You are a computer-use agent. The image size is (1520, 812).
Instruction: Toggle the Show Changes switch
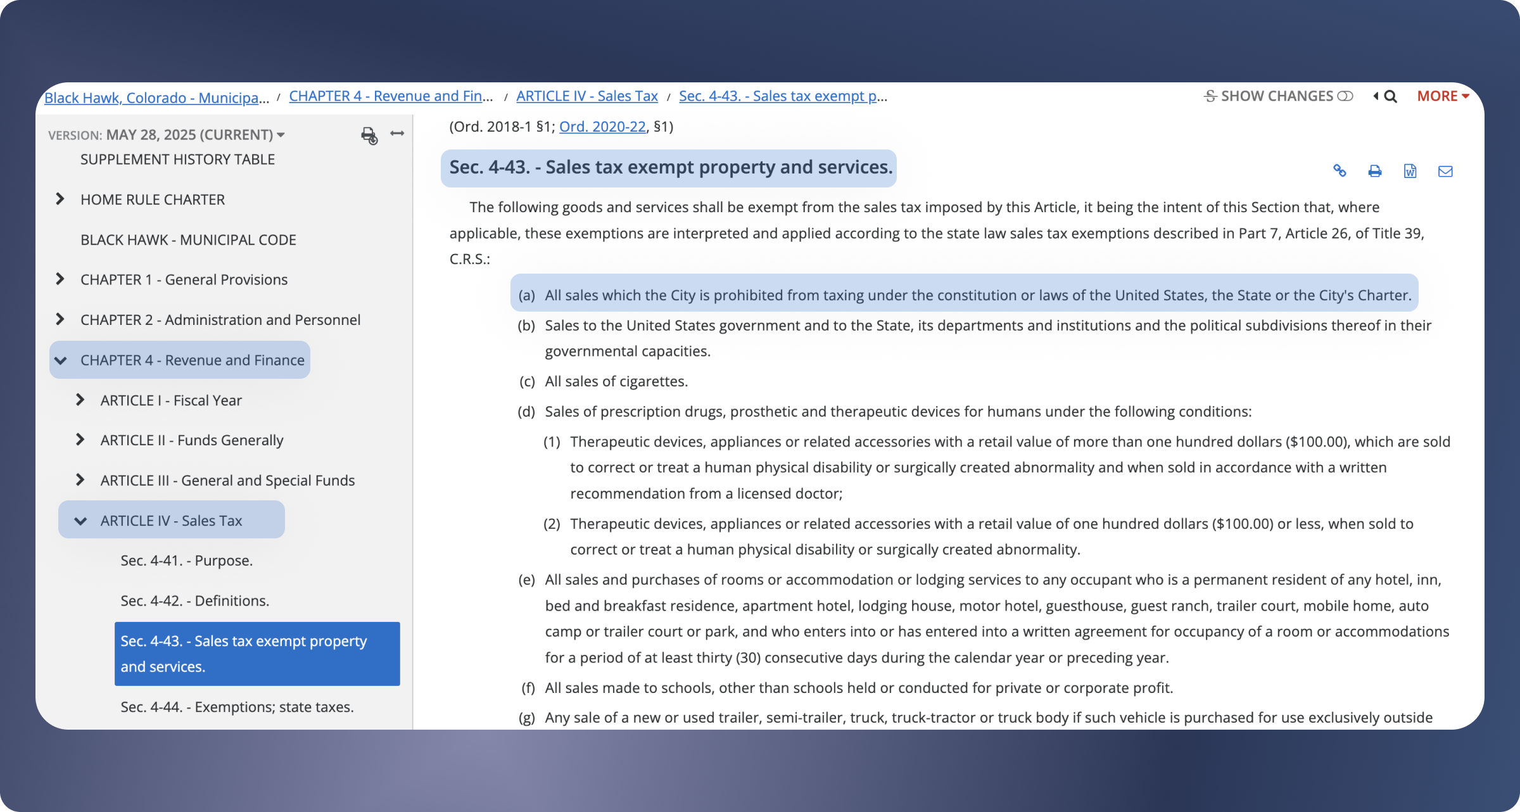pos(1345,96)
